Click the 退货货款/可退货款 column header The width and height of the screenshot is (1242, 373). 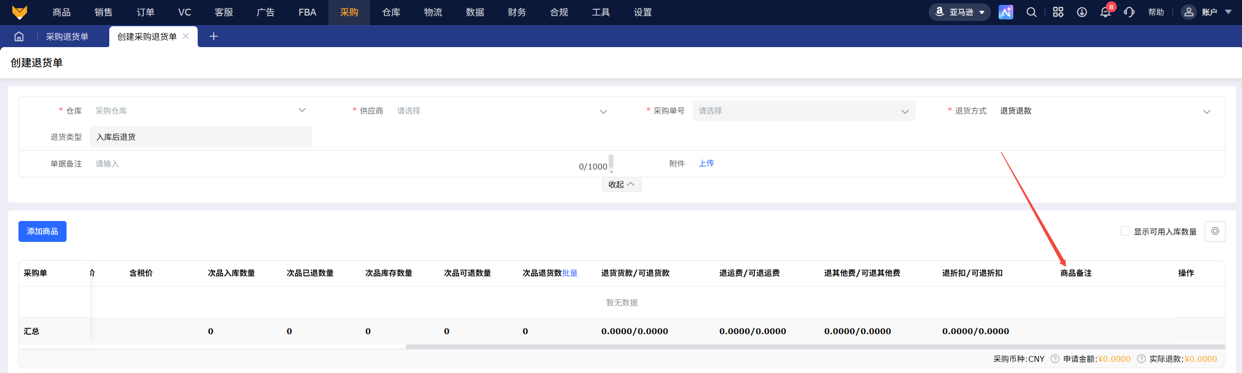635,273
